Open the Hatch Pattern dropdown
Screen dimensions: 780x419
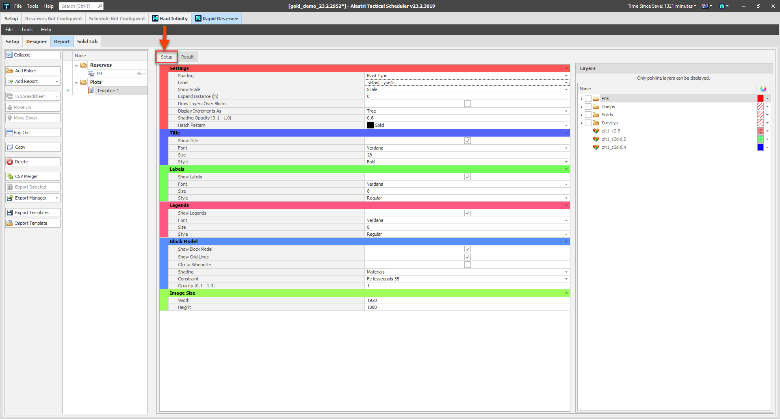tap(566, 125)
